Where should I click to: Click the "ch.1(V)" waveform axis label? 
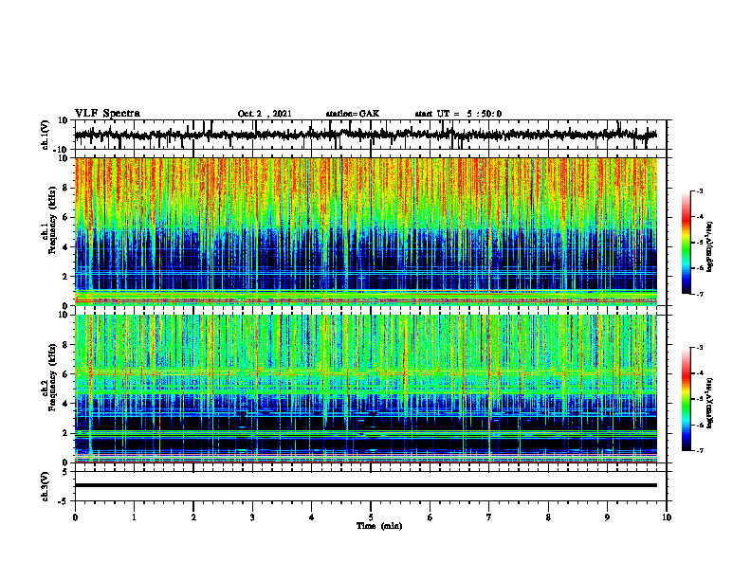point(46,135)
